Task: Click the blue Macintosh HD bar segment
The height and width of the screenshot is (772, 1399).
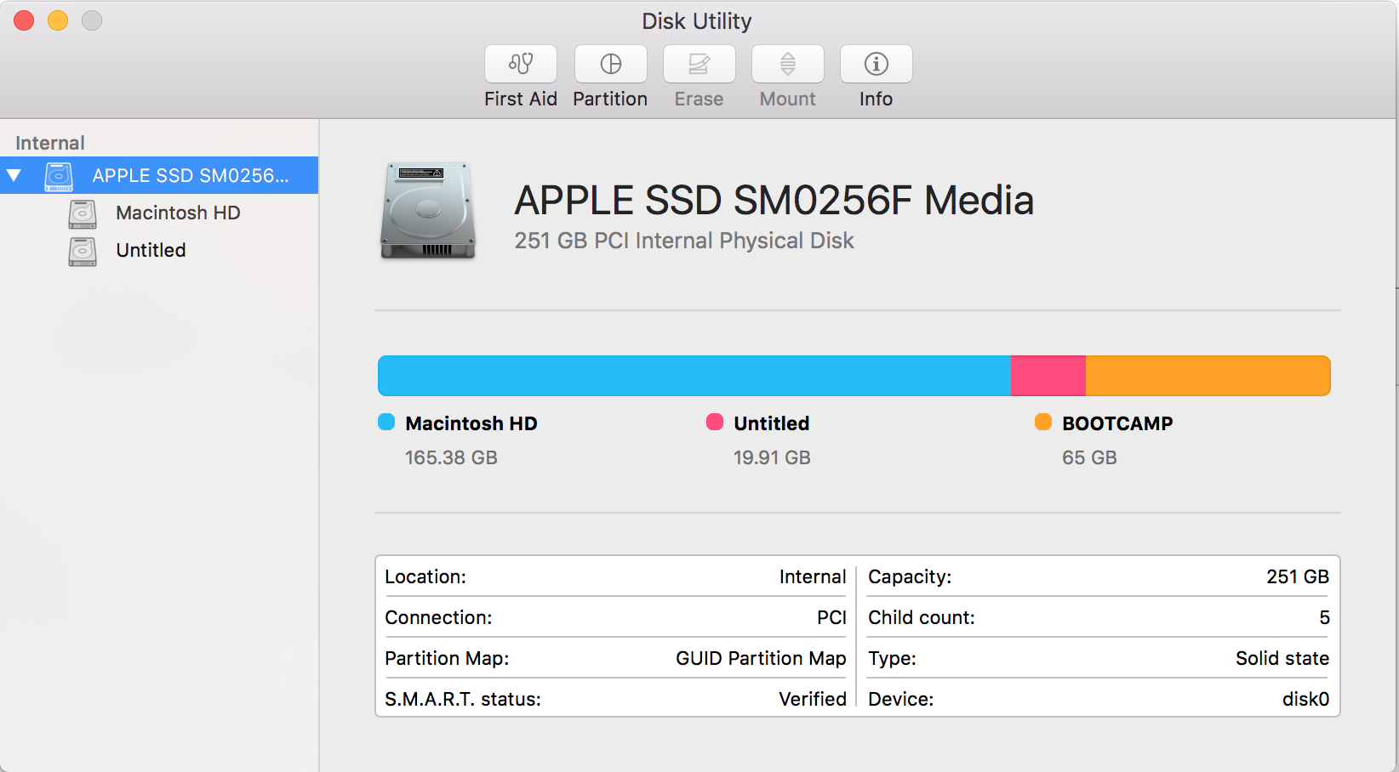Action: pos(694,376)
